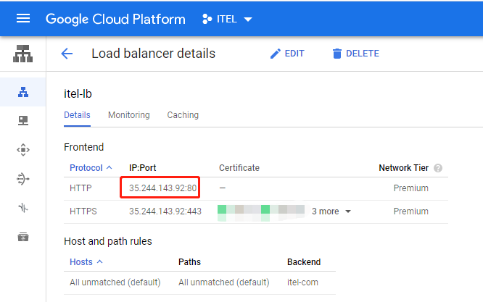Click the Certificate column header
This screenshot has height=302, width=483.
(239, 168)
